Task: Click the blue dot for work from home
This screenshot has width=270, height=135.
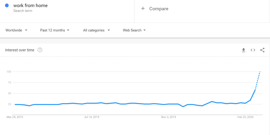Action: [x=7, y=6]
